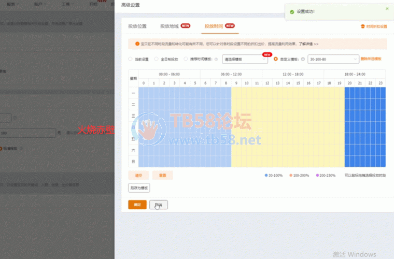
Task: Open the 工具 menu in top navigation
Action: pyautogui.click(x=66, y=3)
